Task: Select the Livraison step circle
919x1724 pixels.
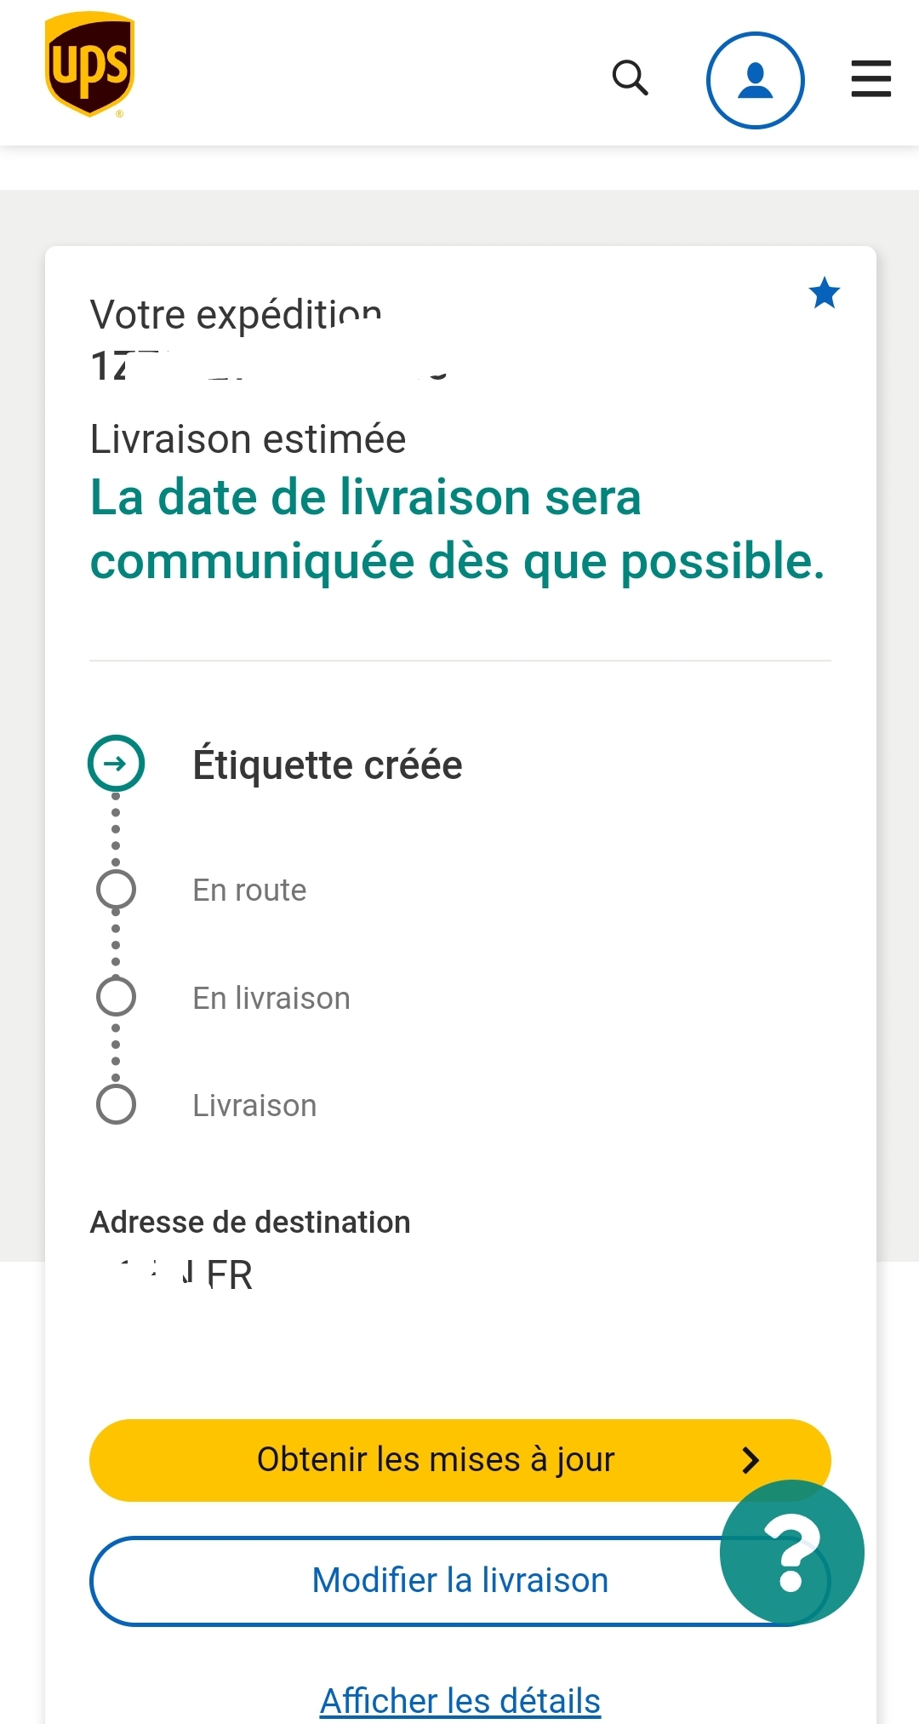Action: pyautogui.click(x=116, y=1104)
